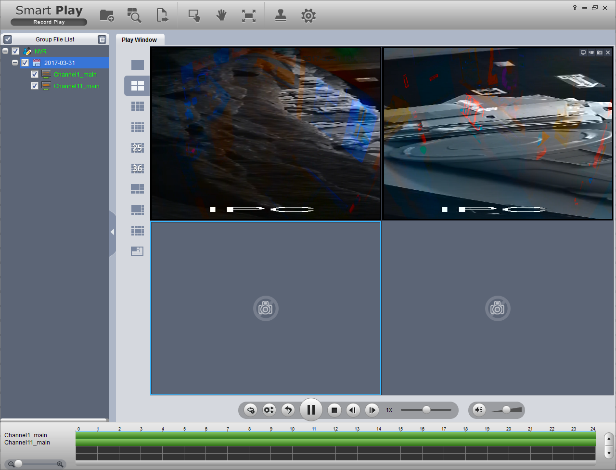Adjust the playback speed slider handle
The width and height of the screenshot is (616, 470).
click(426, 410)
